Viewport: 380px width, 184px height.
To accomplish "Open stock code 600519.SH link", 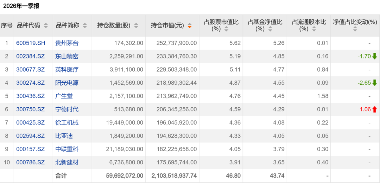I will point(31,43).
